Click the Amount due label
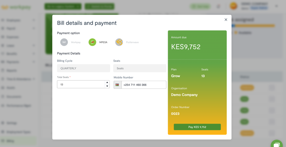The height and width of the screenshot is (147, 286). [x=179, y=37]
